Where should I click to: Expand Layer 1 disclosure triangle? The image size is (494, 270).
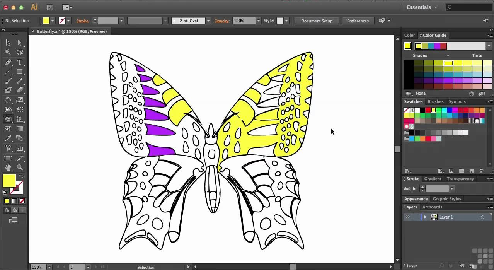pos(425,217)
